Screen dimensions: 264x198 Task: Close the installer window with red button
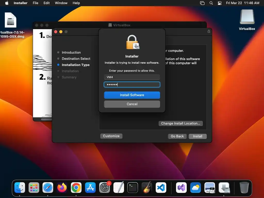click(x=56, y=32)
